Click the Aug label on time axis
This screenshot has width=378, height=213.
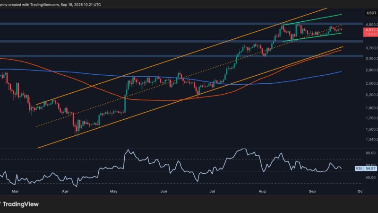[262, 191]
